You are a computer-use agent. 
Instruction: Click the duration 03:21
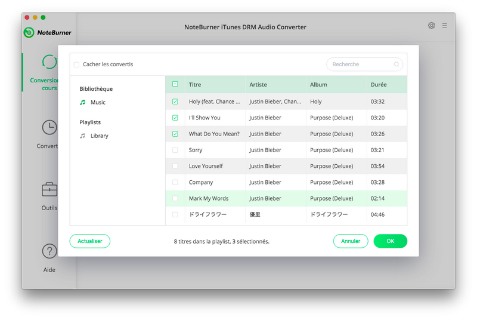click(377, 150)
